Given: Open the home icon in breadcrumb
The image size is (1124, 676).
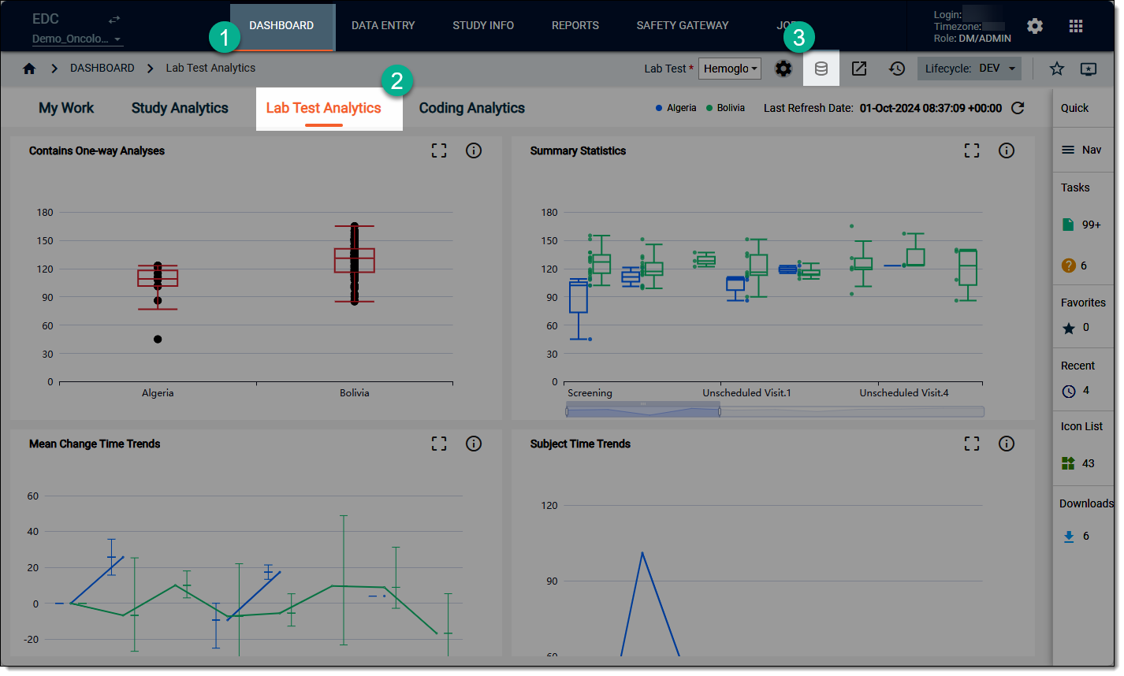Looking at the screenshot, I should 29,69.
